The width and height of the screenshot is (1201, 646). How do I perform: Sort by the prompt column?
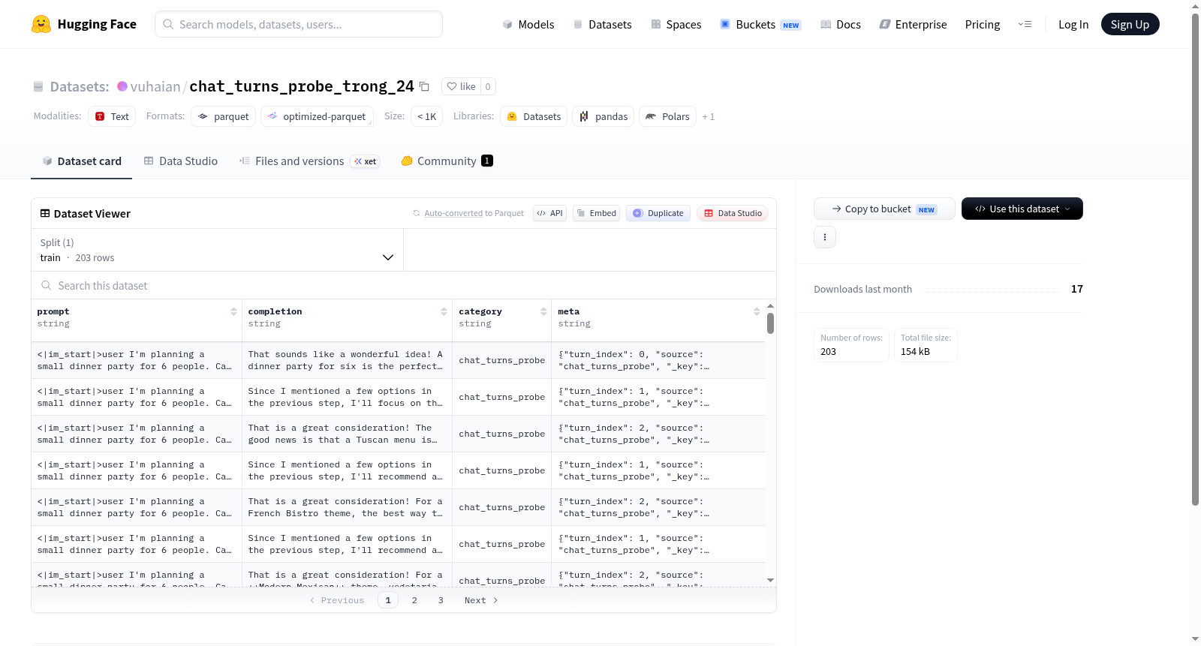233,311
